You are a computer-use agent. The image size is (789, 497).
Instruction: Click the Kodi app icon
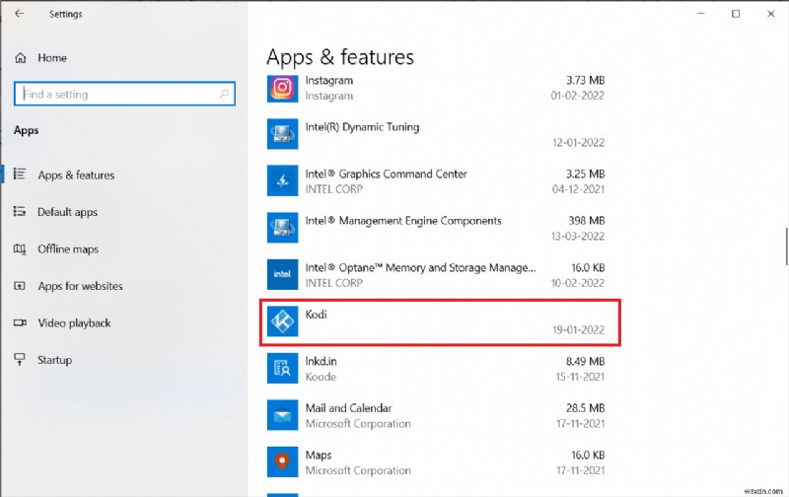pos(282,321)
